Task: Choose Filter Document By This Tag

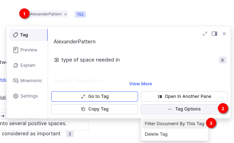Action: pos(174,124)
